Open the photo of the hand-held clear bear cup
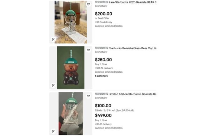Screen dimensions: 204x136 point(70,114)
